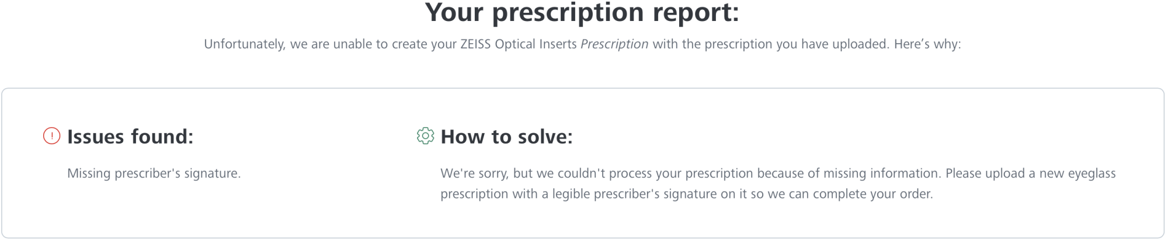Click the "Missing prescriber's signature." issue text
Image resolution: width=1168 pixels, height=241 pixels.
(x=154, y=173)
